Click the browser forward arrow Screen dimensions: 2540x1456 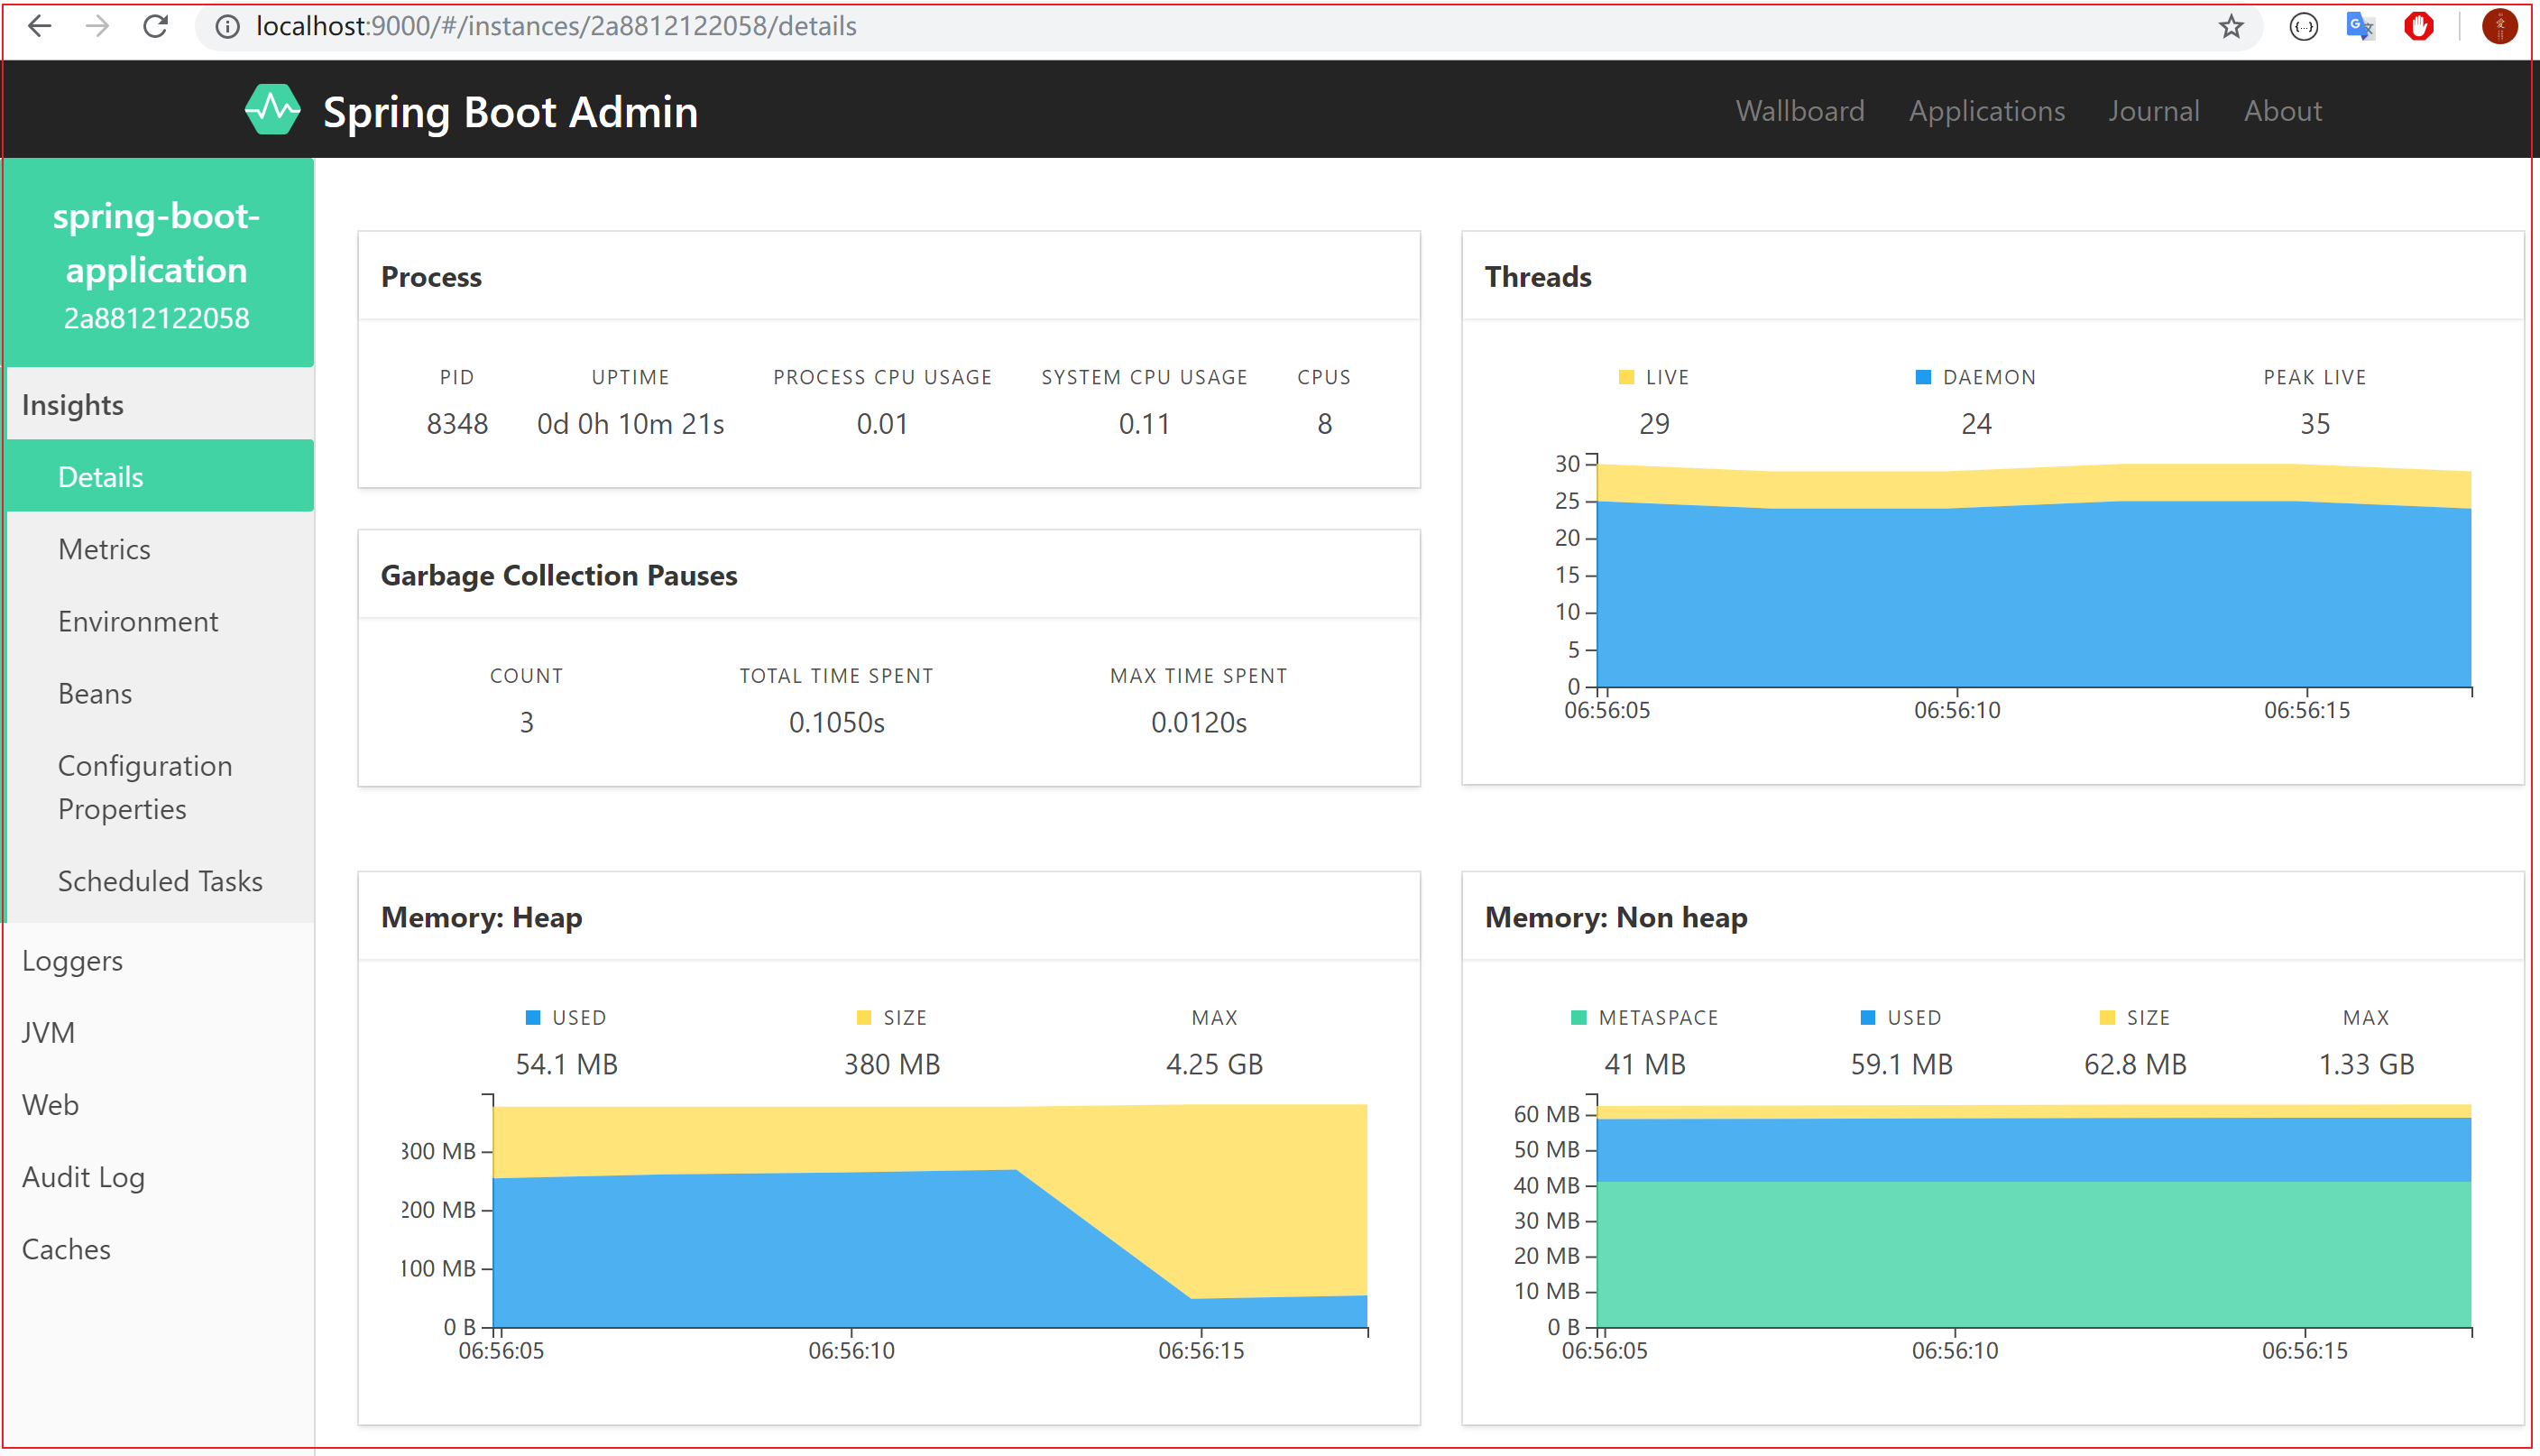[x=97, y=27]
